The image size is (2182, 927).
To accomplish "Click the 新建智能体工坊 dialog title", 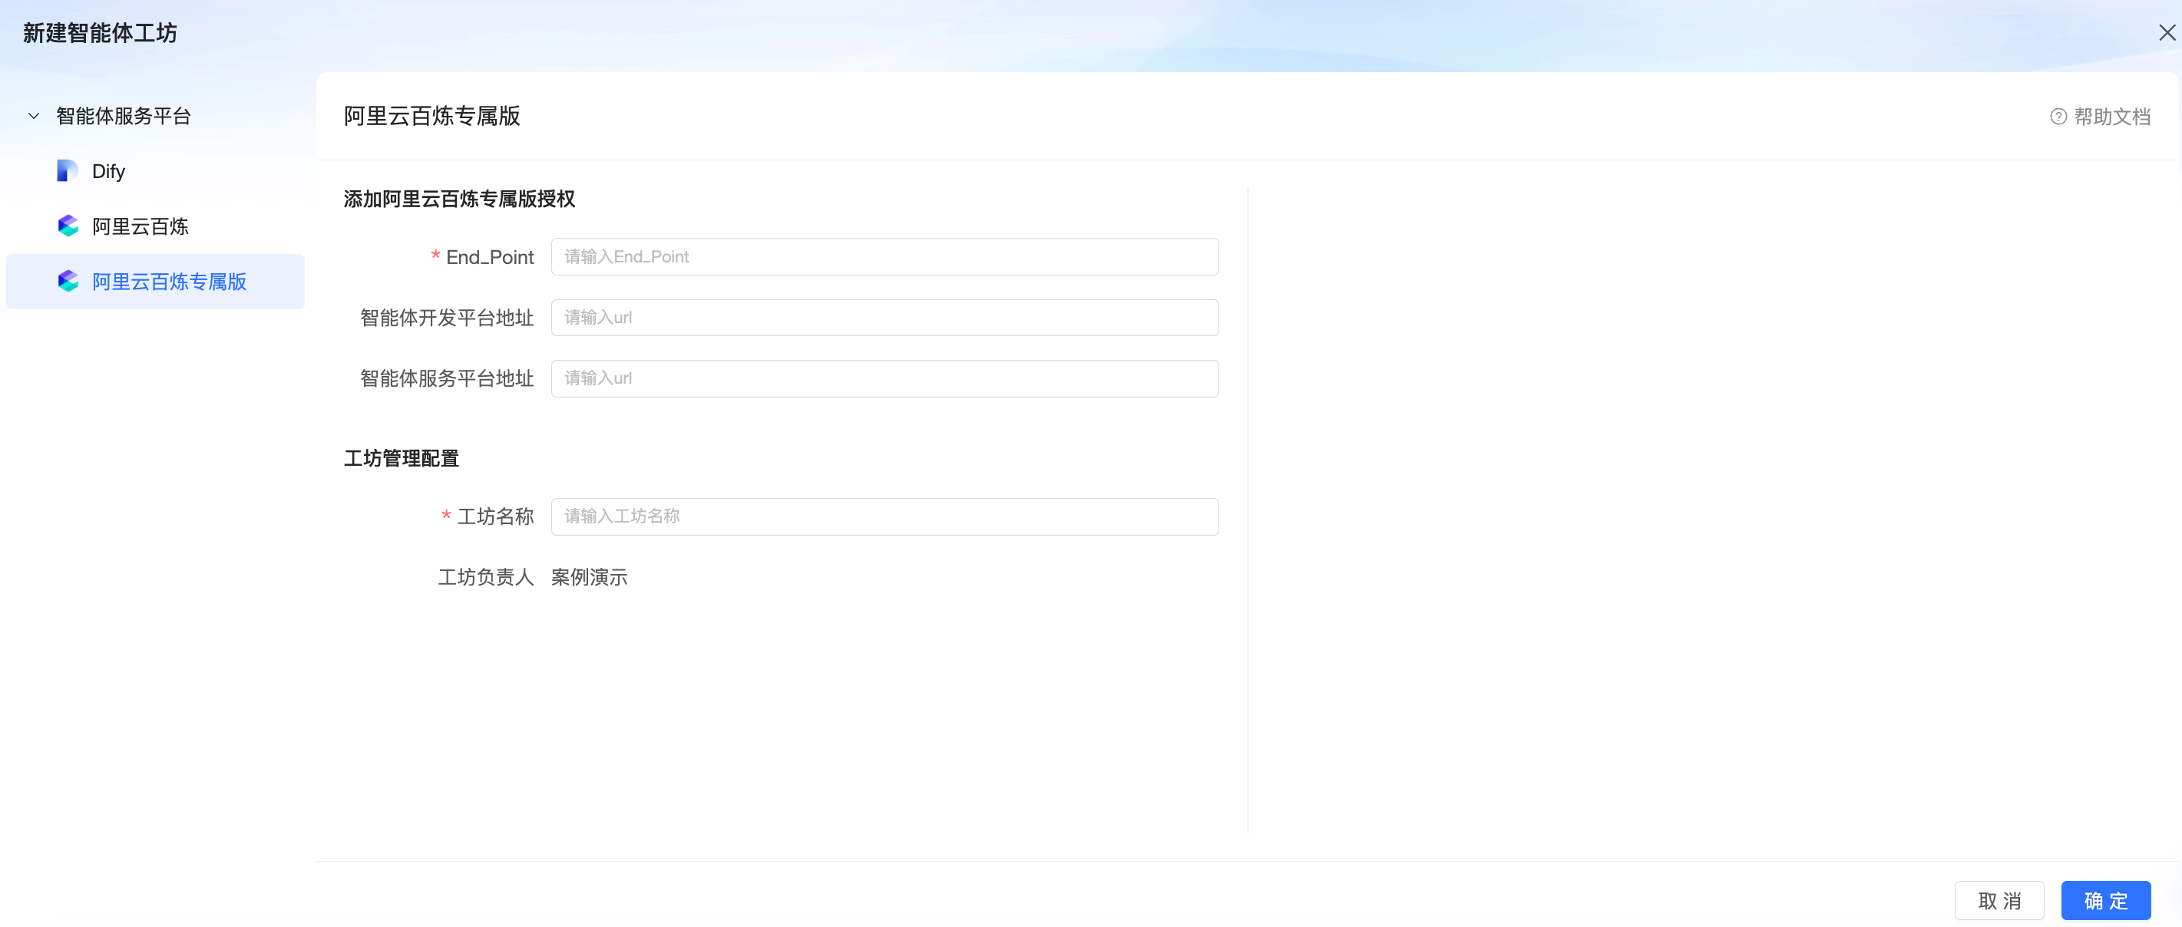I will (x=100, y=33).
